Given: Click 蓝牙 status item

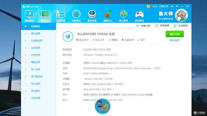Looking at the screenshot, I should [x=141, y=40].
